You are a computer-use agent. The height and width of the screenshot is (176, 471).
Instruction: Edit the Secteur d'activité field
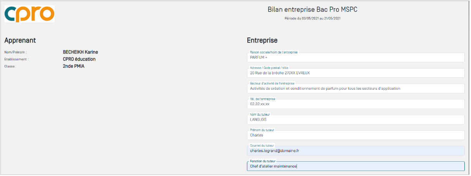coord(355,89)
